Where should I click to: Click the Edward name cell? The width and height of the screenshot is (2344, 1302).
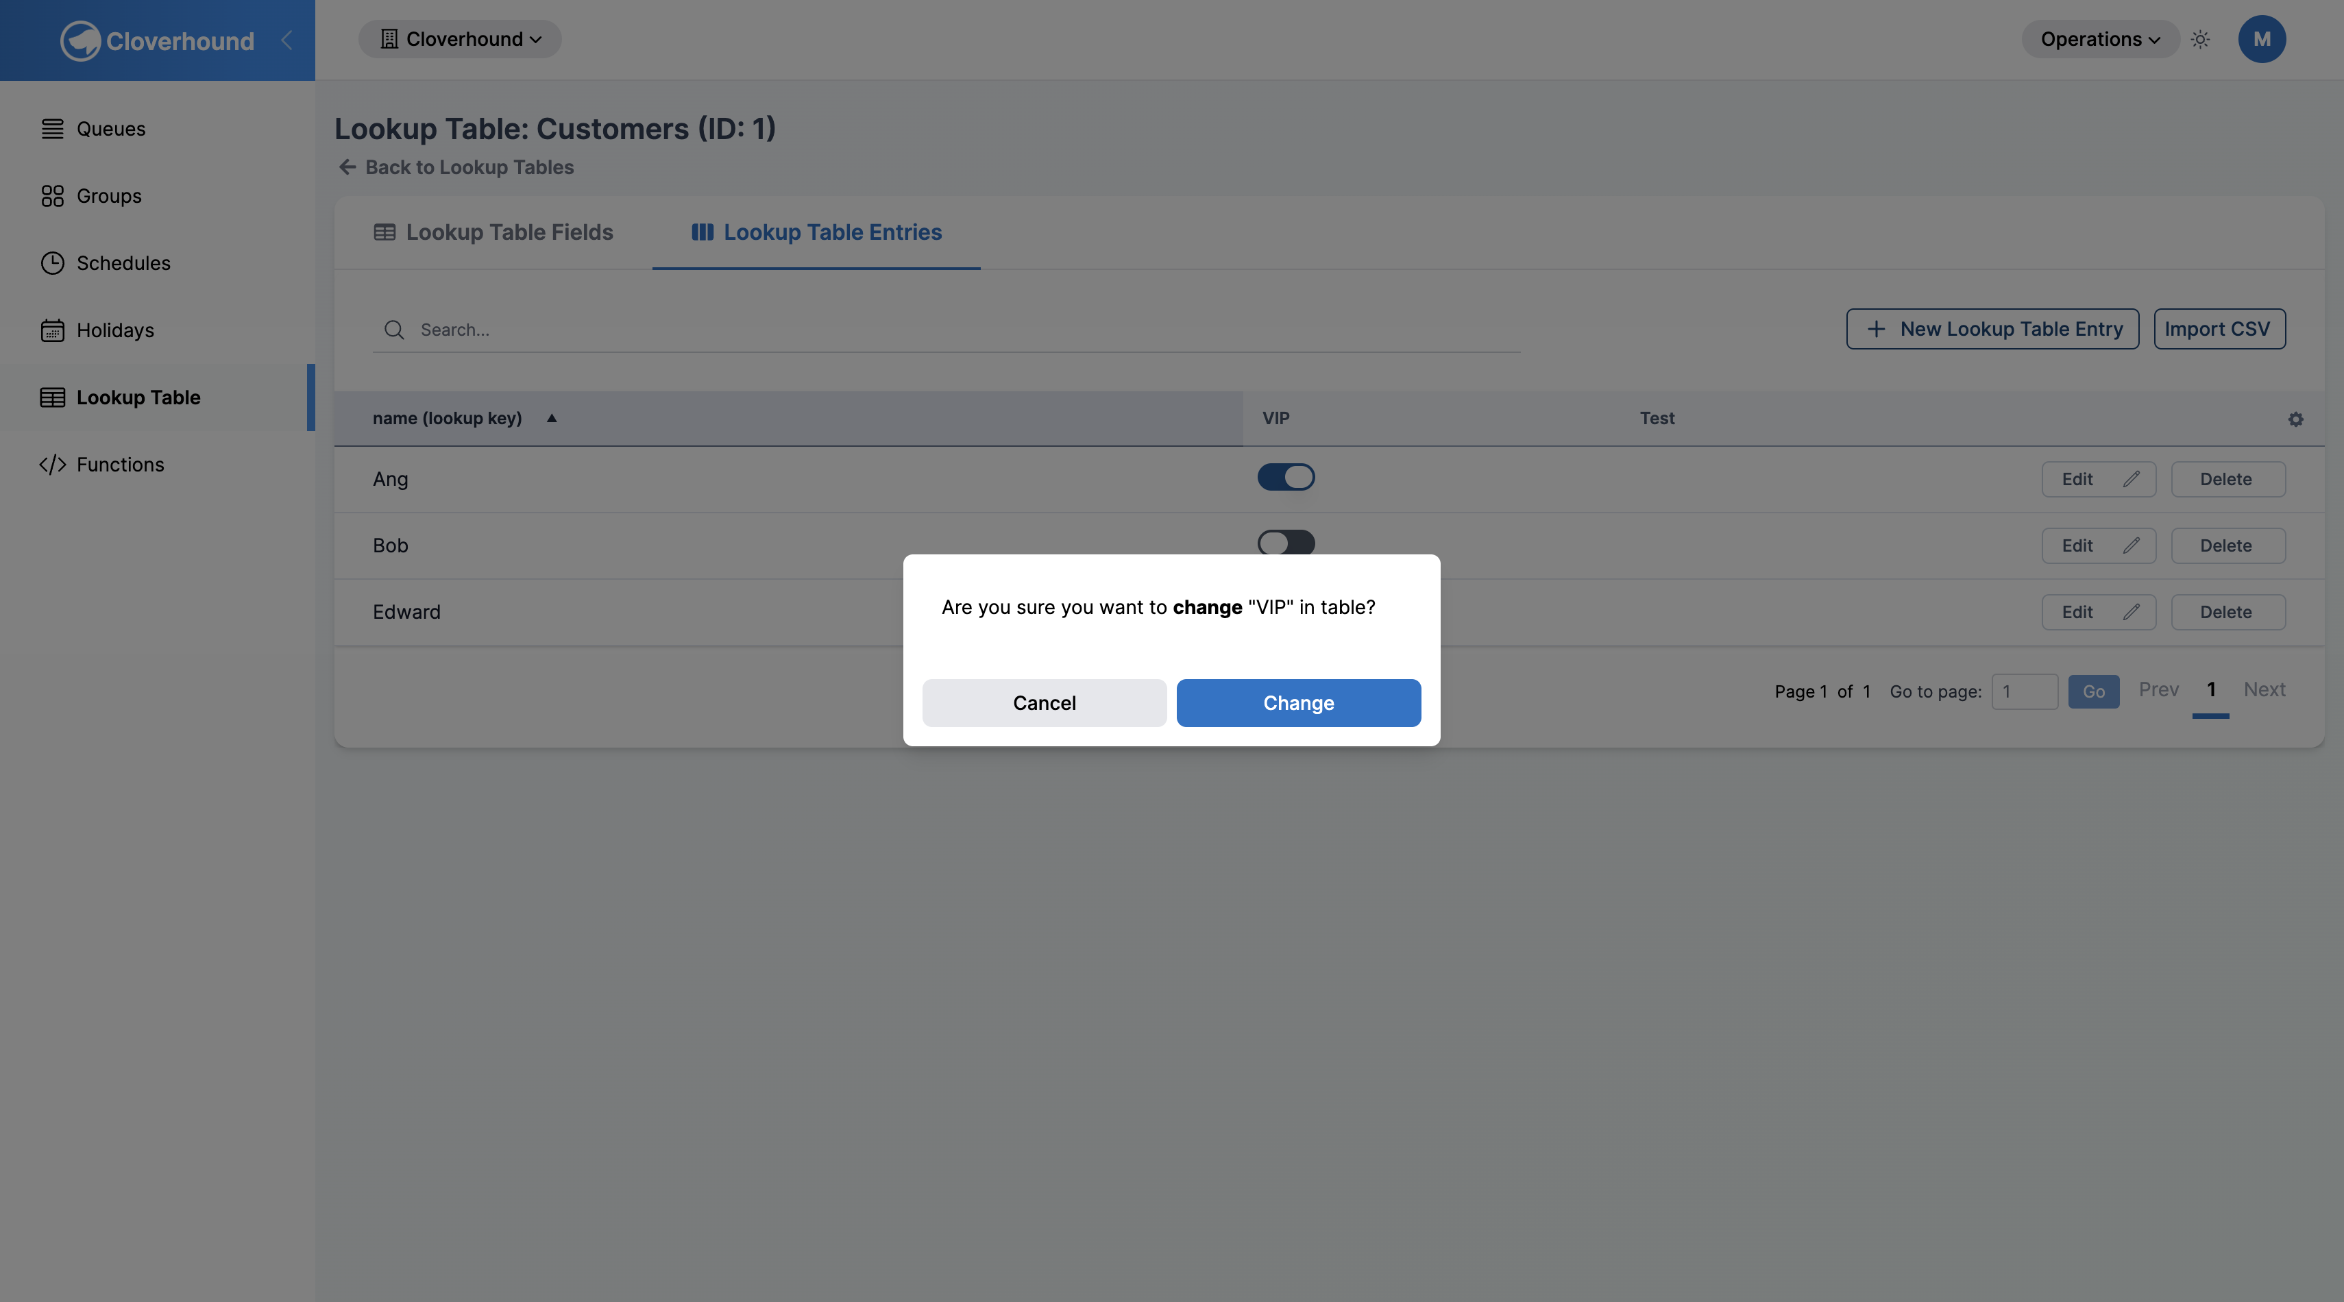(x=406, y=613)
